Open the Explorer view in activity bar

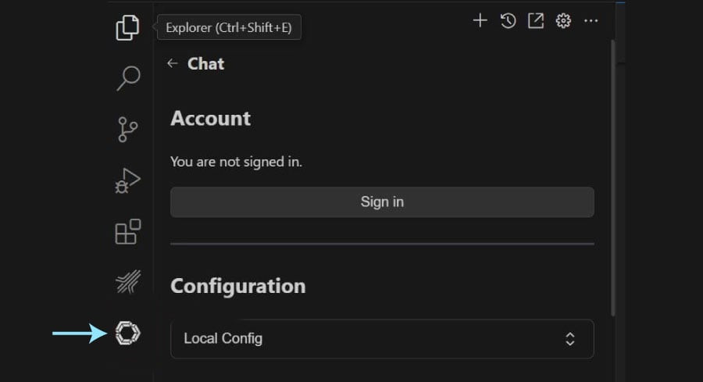point(128,28)
